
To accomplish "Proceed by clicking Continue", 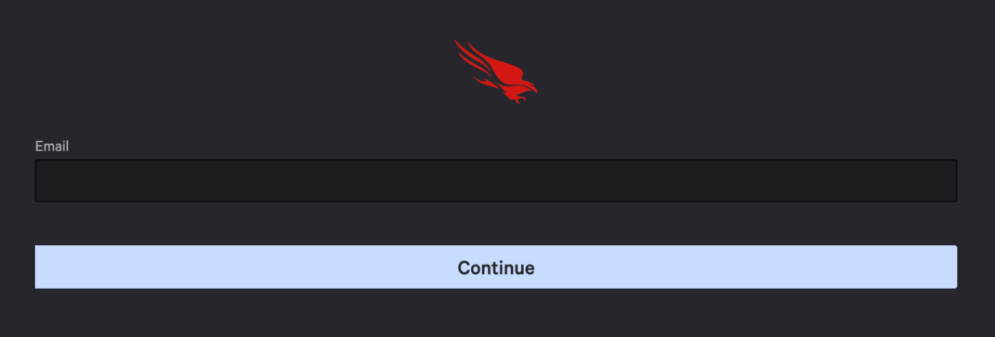I will coord(496,267).
